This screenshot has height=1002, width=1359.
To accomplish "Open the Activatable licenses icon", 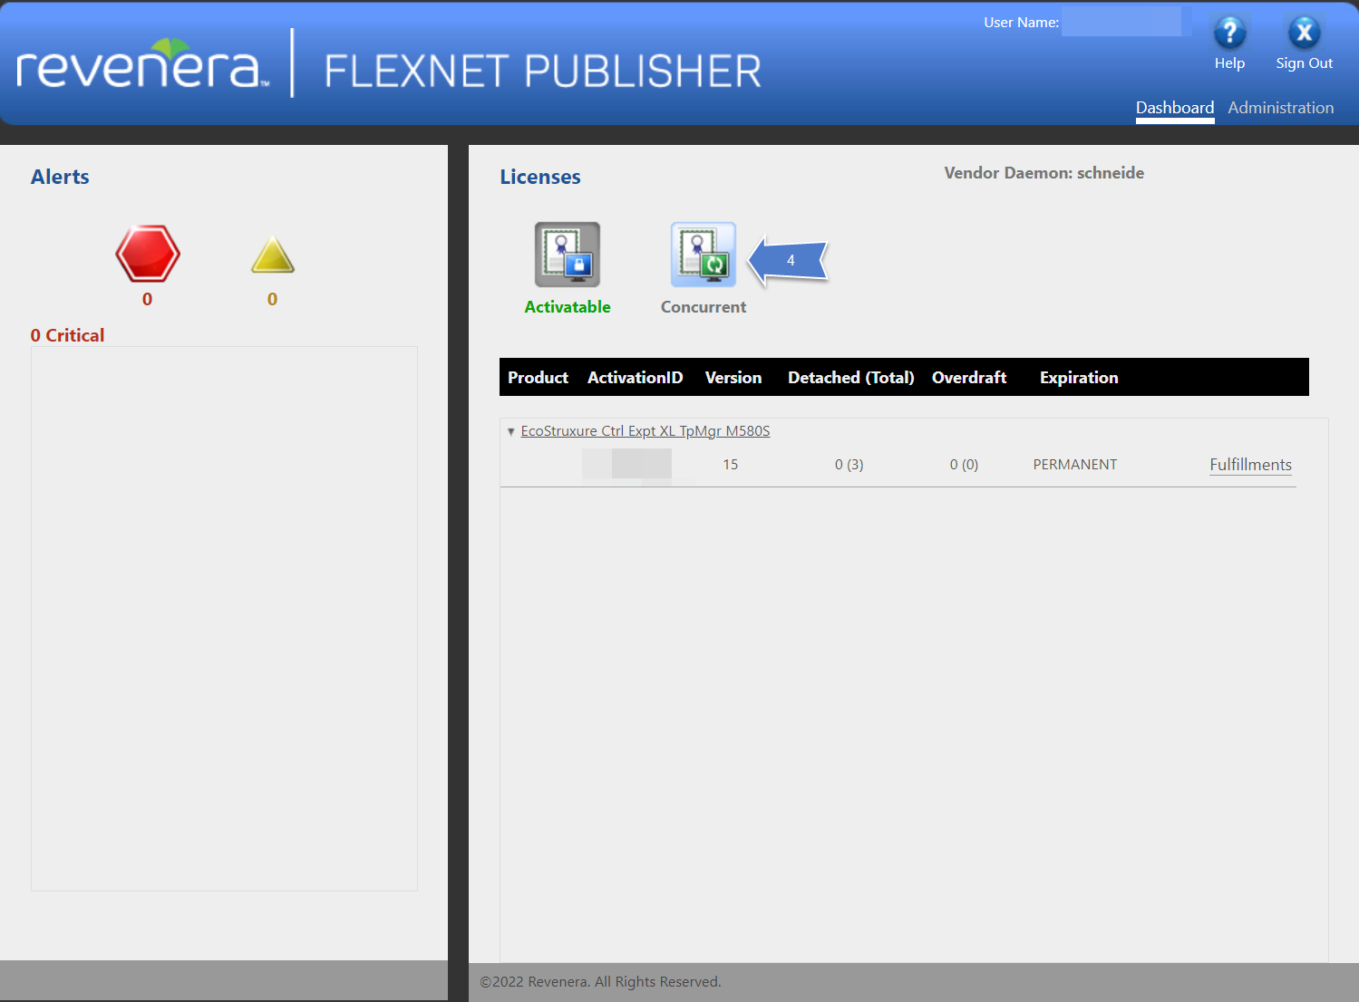I will pyautogui.click(x=568, y=255).
